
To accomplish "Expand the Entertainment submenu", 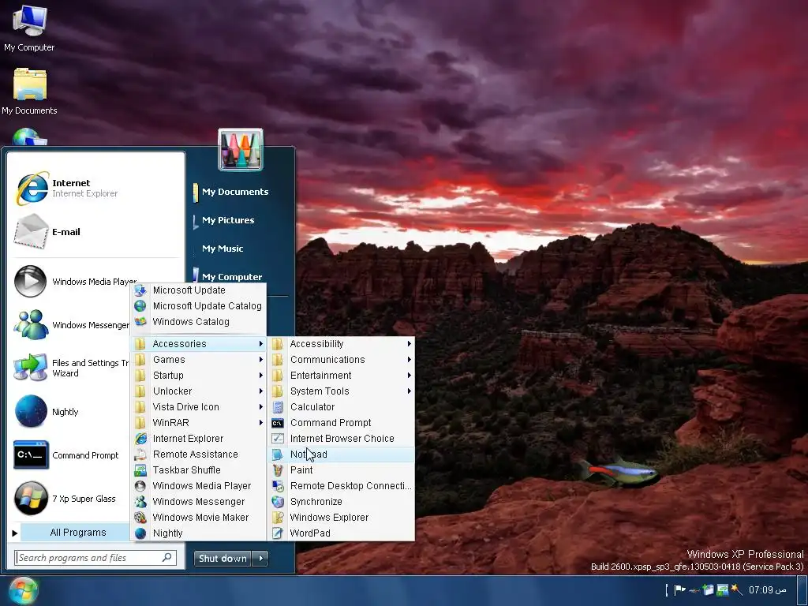I will [341, 376].
